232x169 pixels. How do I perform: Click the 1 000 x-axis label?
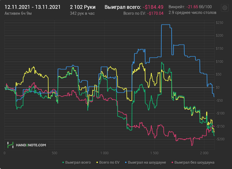[x=104, y=153]
